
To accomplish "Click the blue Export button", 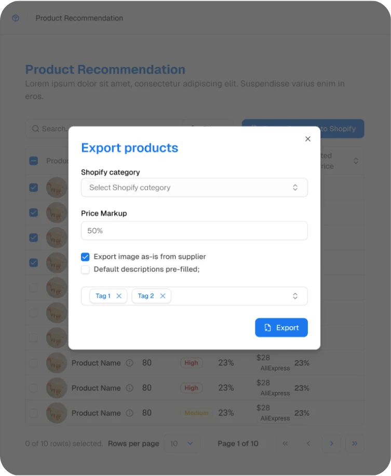I will click(281, 328).
